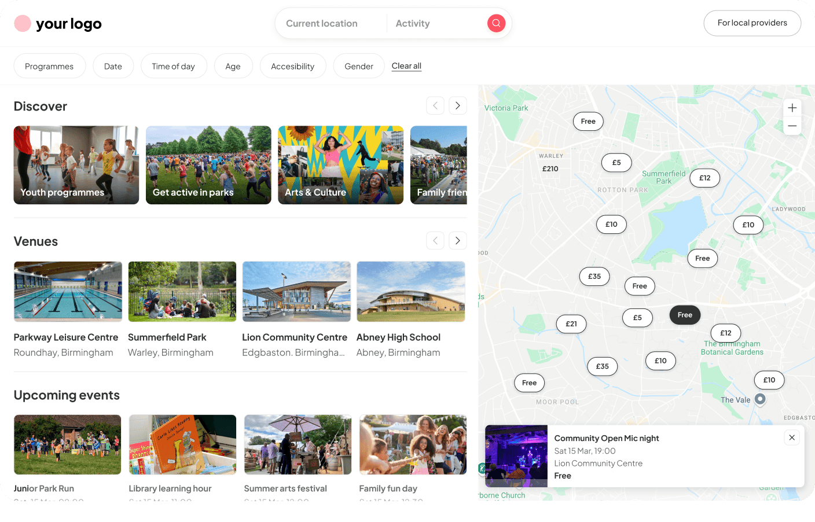Select the £21 map marker

pos(571,324)
